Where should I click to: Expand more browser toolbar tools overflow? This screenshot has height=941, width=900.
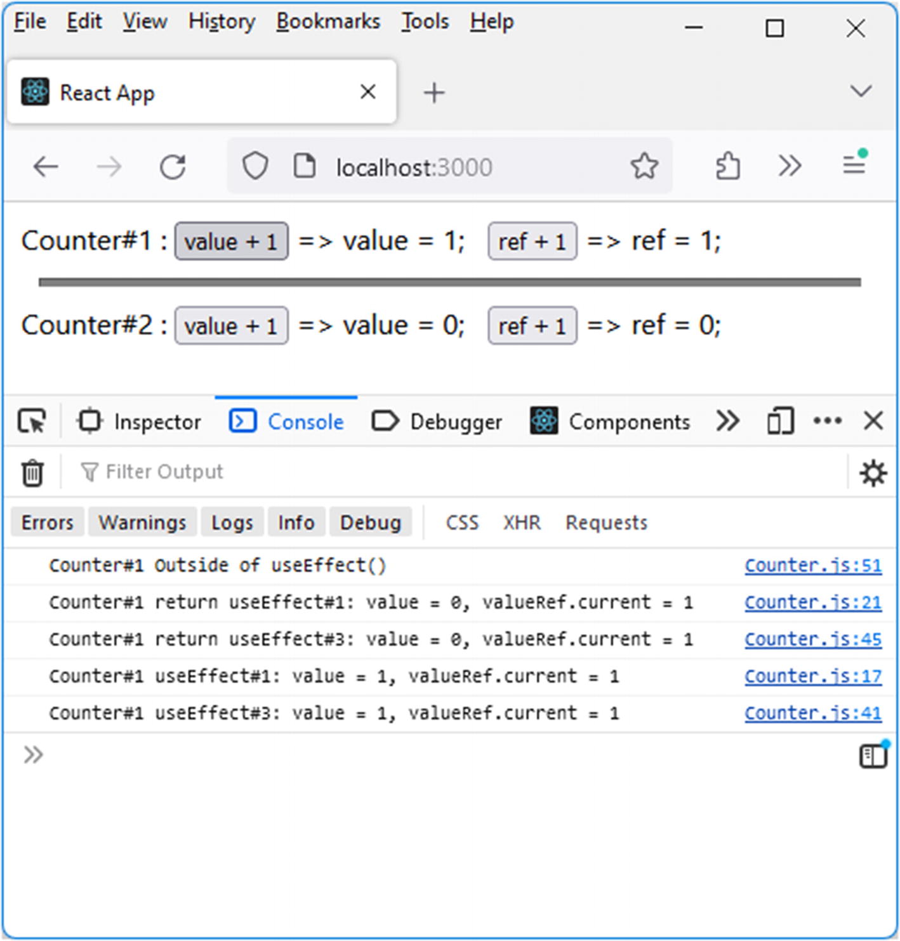(x=790, y=167)
